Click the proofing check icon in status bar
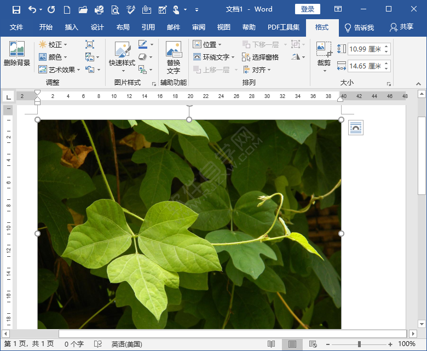The height and width of the screenshot is (351, 427). 98,344
